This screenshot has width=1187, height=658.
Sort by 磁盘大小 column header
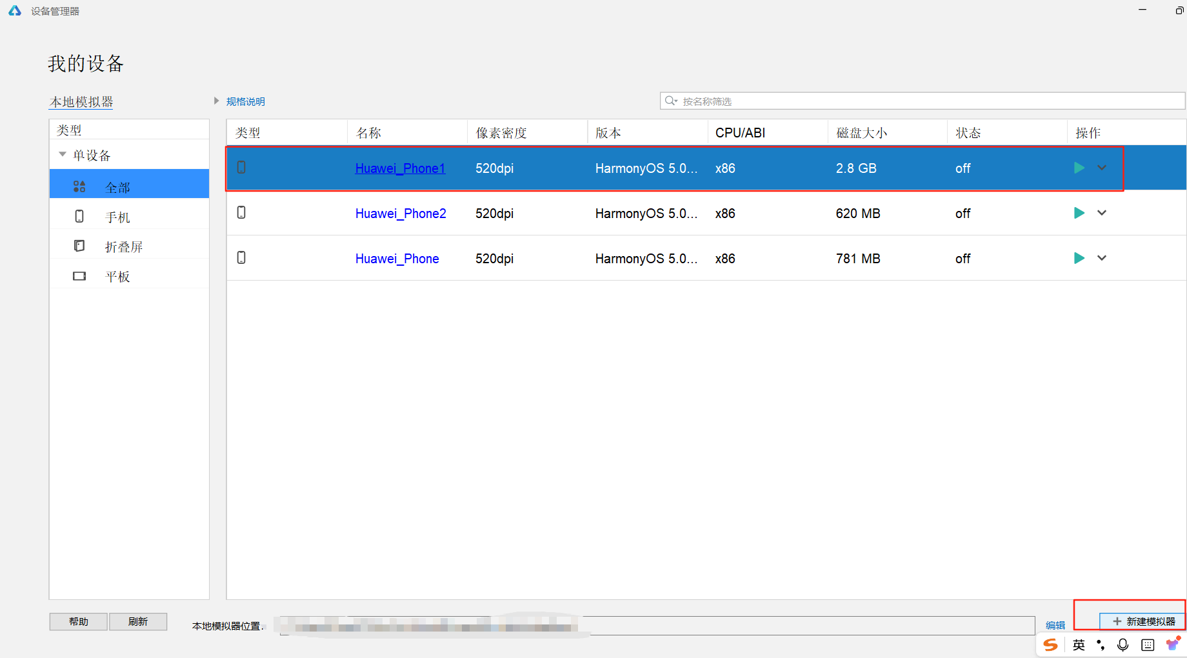point(887,132)
